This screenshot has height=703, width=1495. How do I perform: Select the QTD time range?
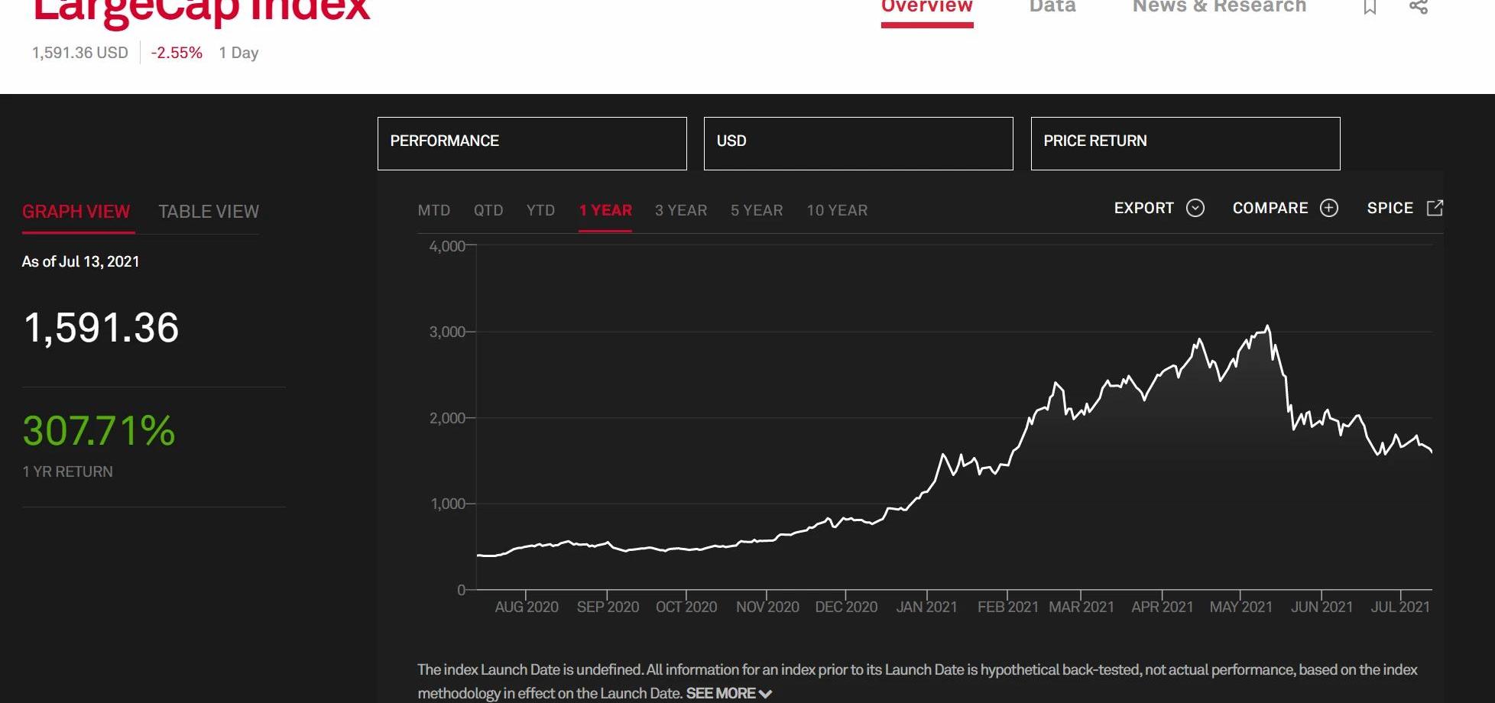pos(488,210)
